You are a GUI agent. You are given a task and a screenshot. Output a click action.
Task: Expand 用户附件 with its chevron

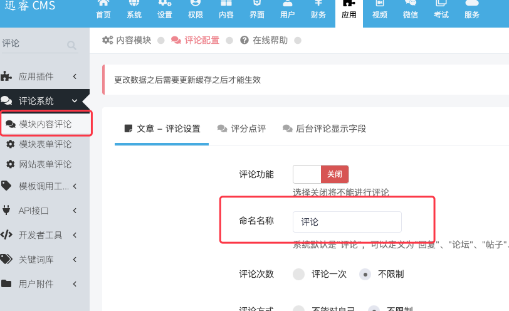[x=75, y=284]
